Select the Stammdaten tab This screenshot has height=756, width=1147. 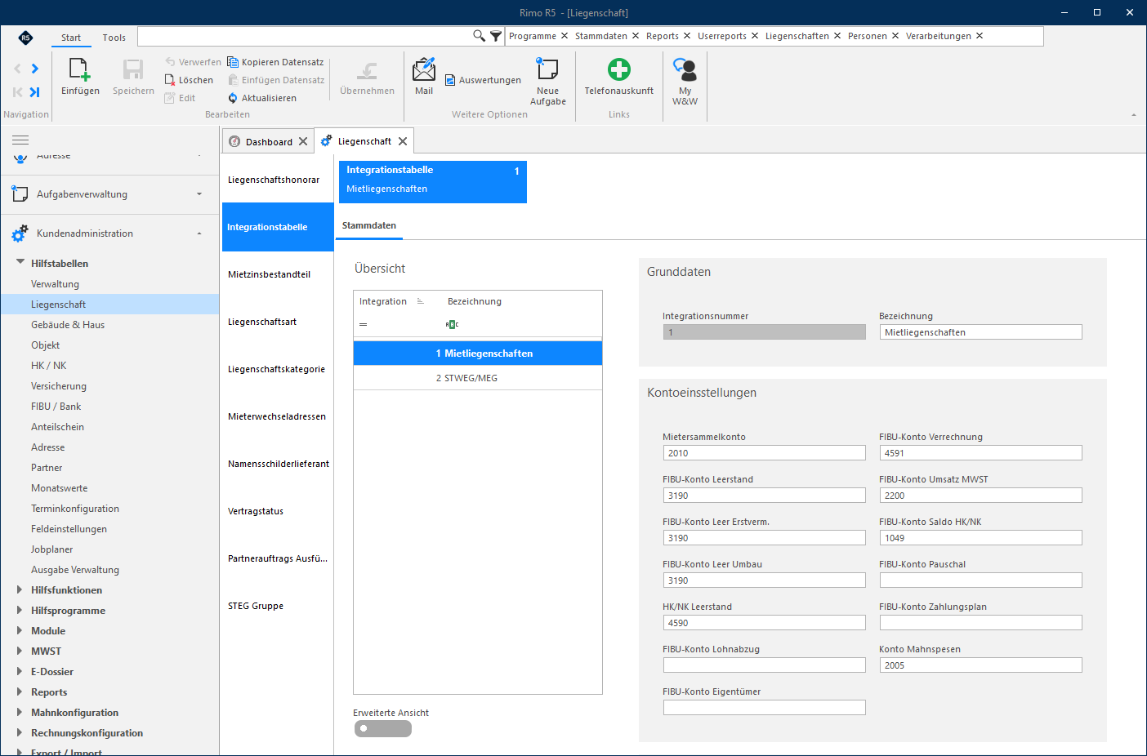(369, 225)
